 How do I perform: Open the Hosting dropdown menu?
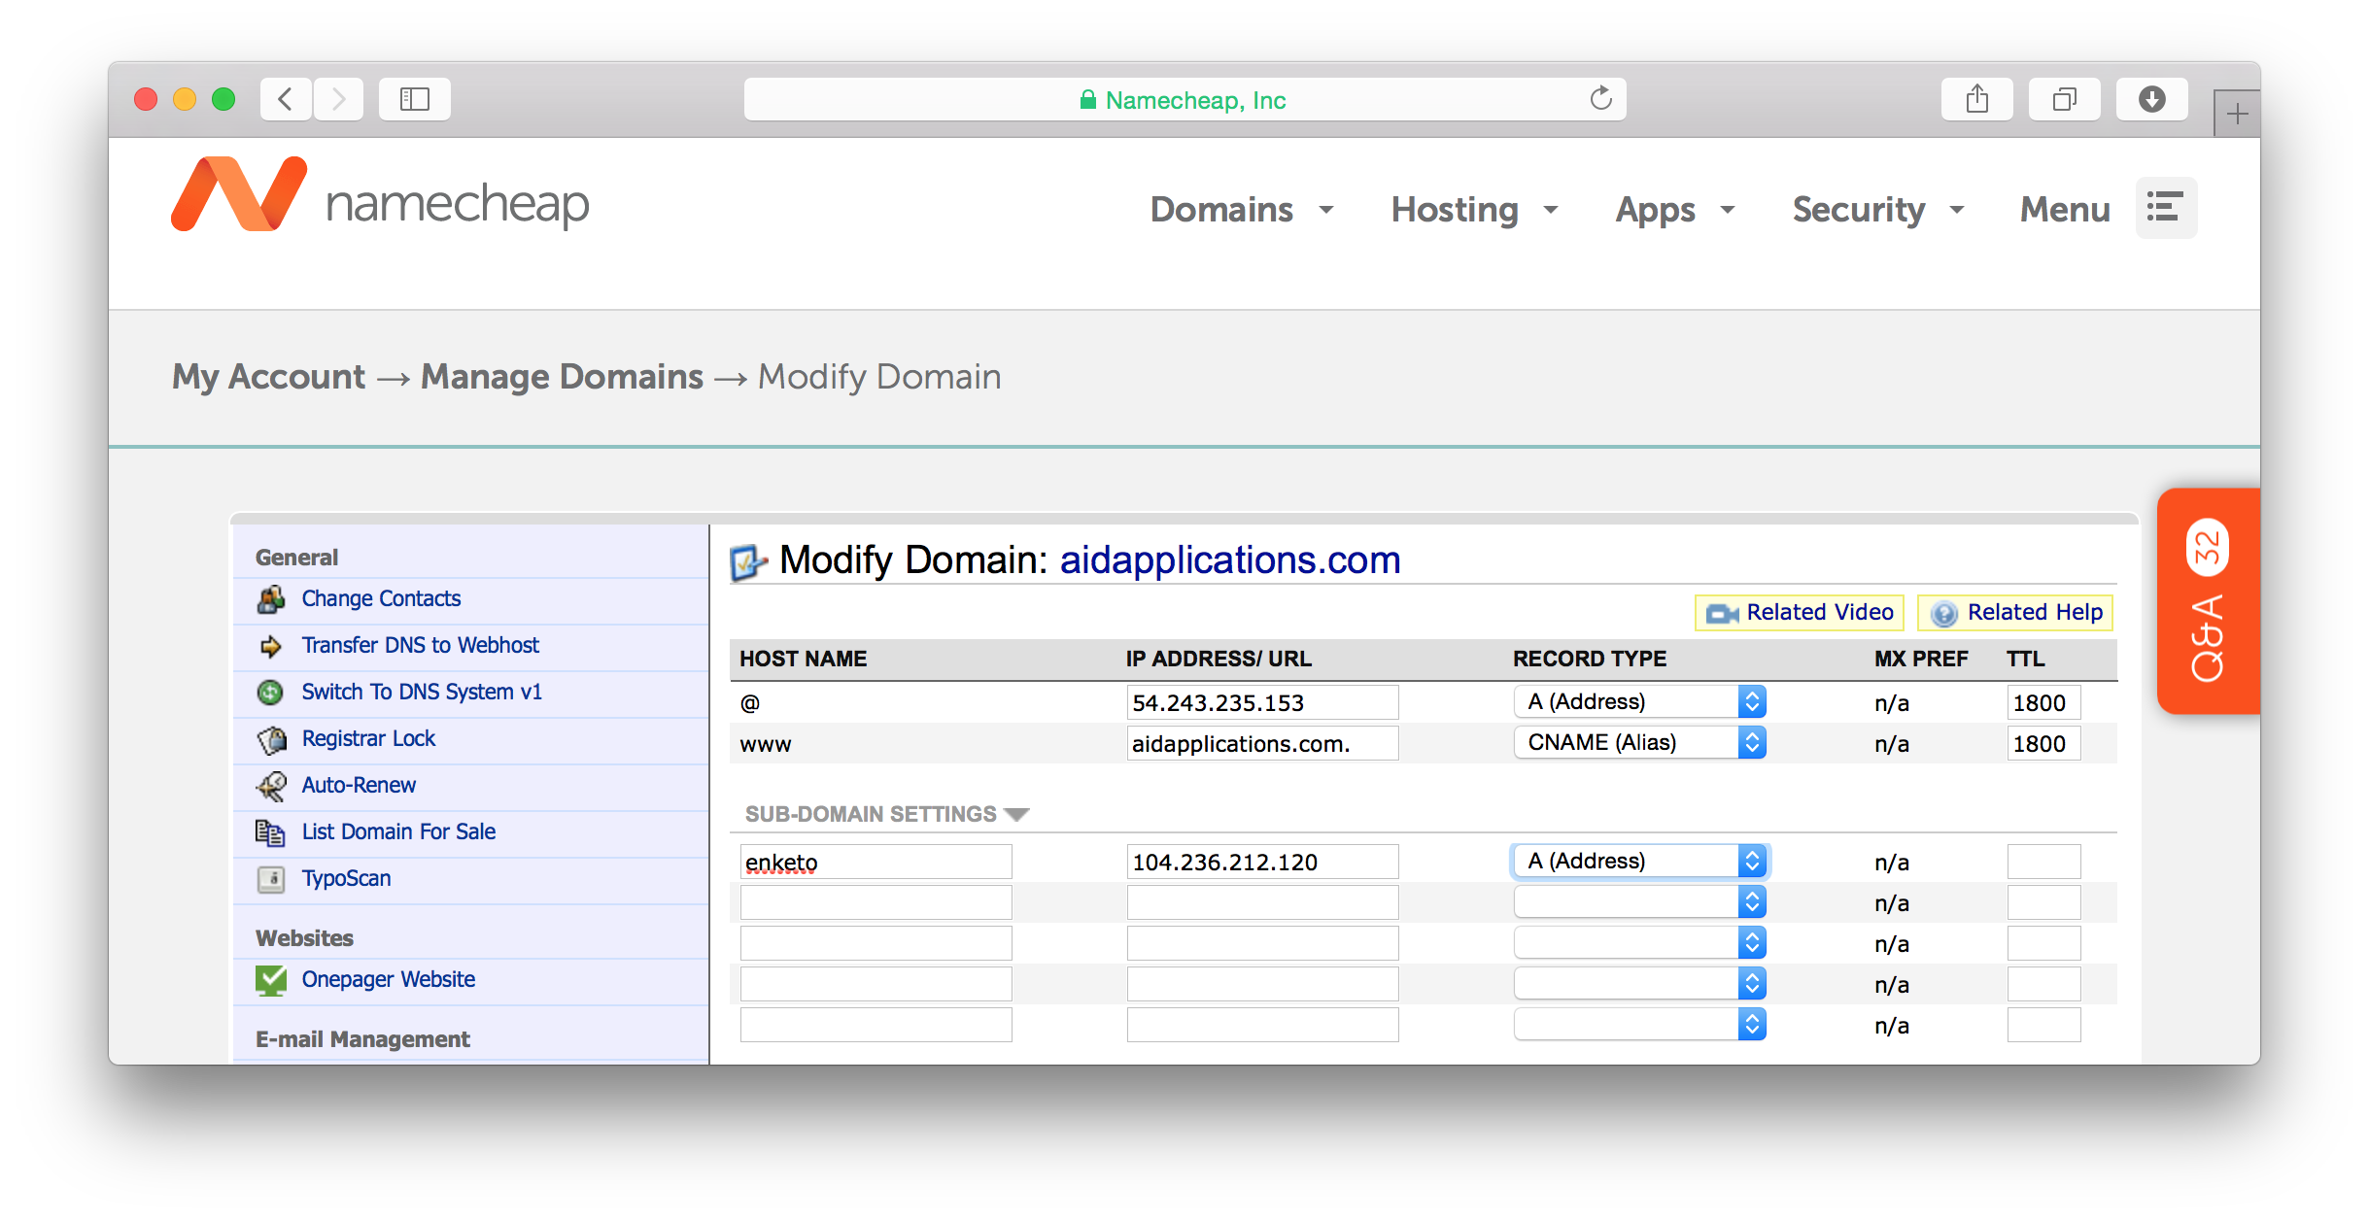(1474, 209)
